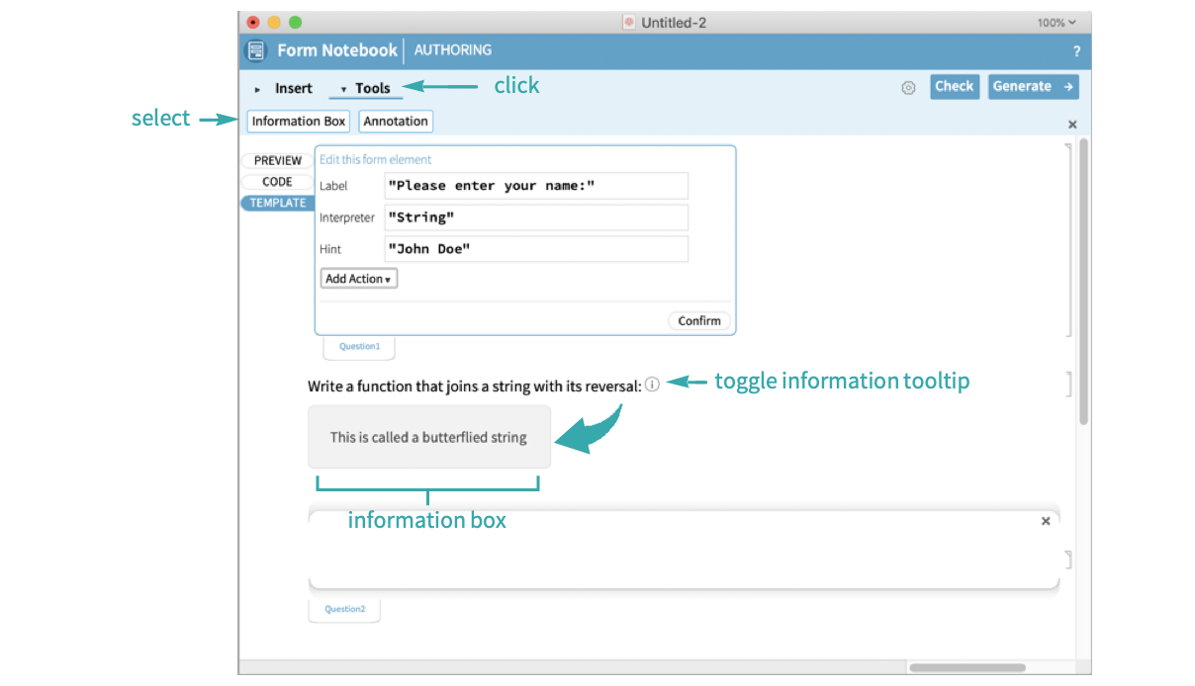Open settings gear icon next to Check
This screenshot has height=686, width=1195.
(908, 88)
